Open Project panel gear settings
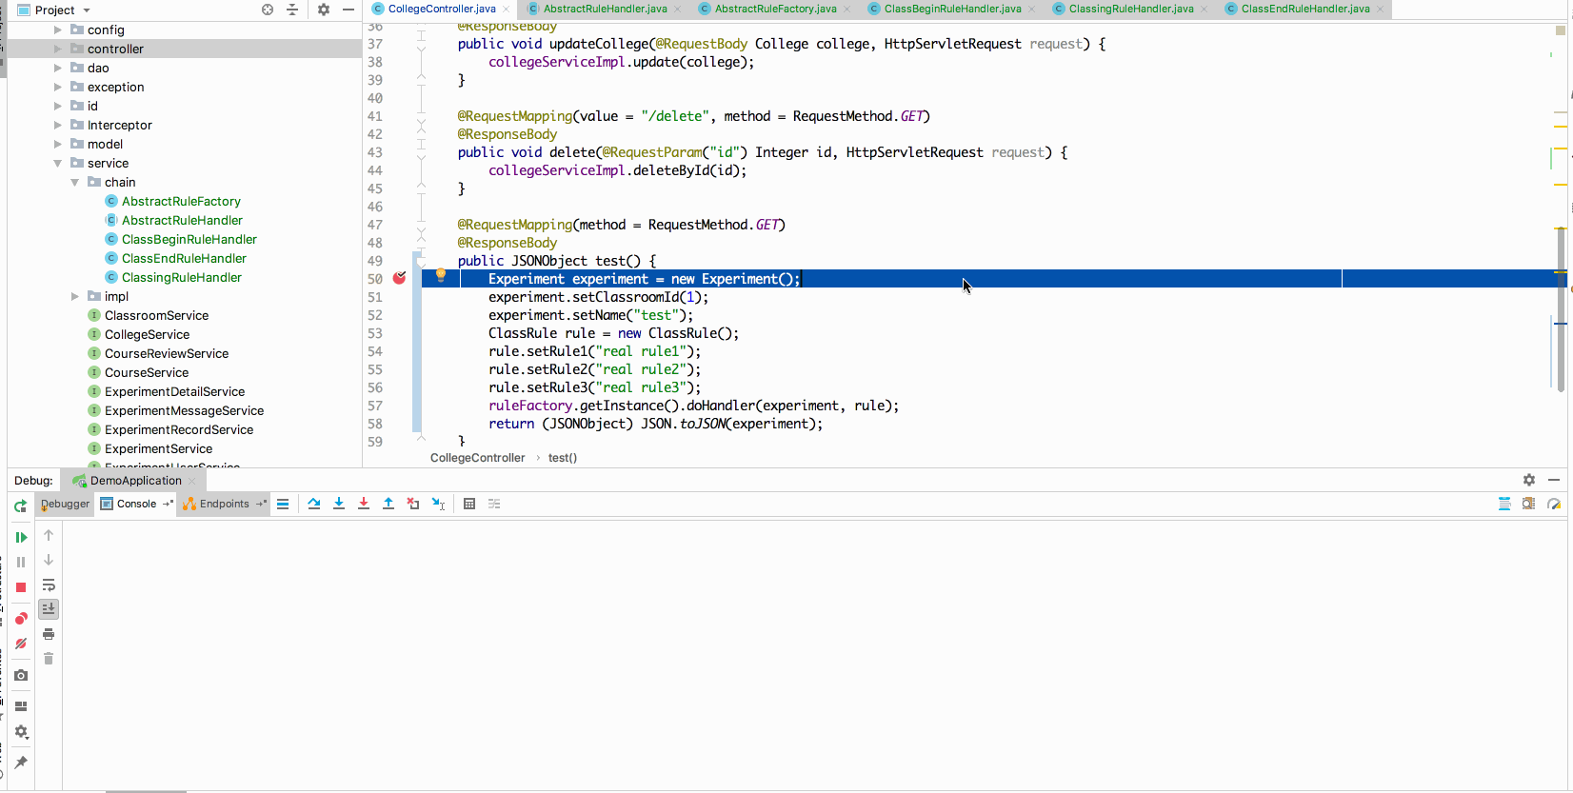 point(324,10)
